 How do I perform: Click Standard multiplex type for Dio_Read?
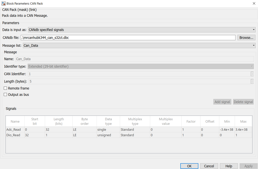coord(135,135)
